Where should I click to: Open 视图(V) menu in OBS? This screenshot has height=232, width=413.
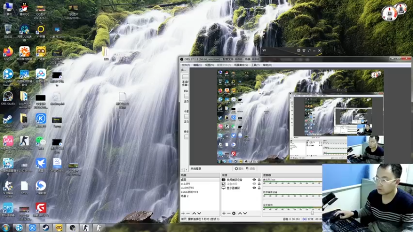[x=210, y=65]
